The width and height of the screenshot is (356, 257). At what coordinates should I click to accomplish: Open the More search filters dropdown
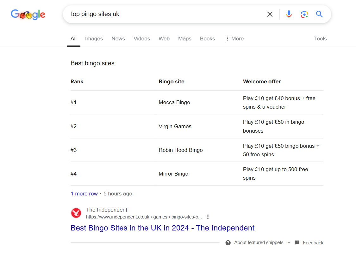click(x=235, y=39)
